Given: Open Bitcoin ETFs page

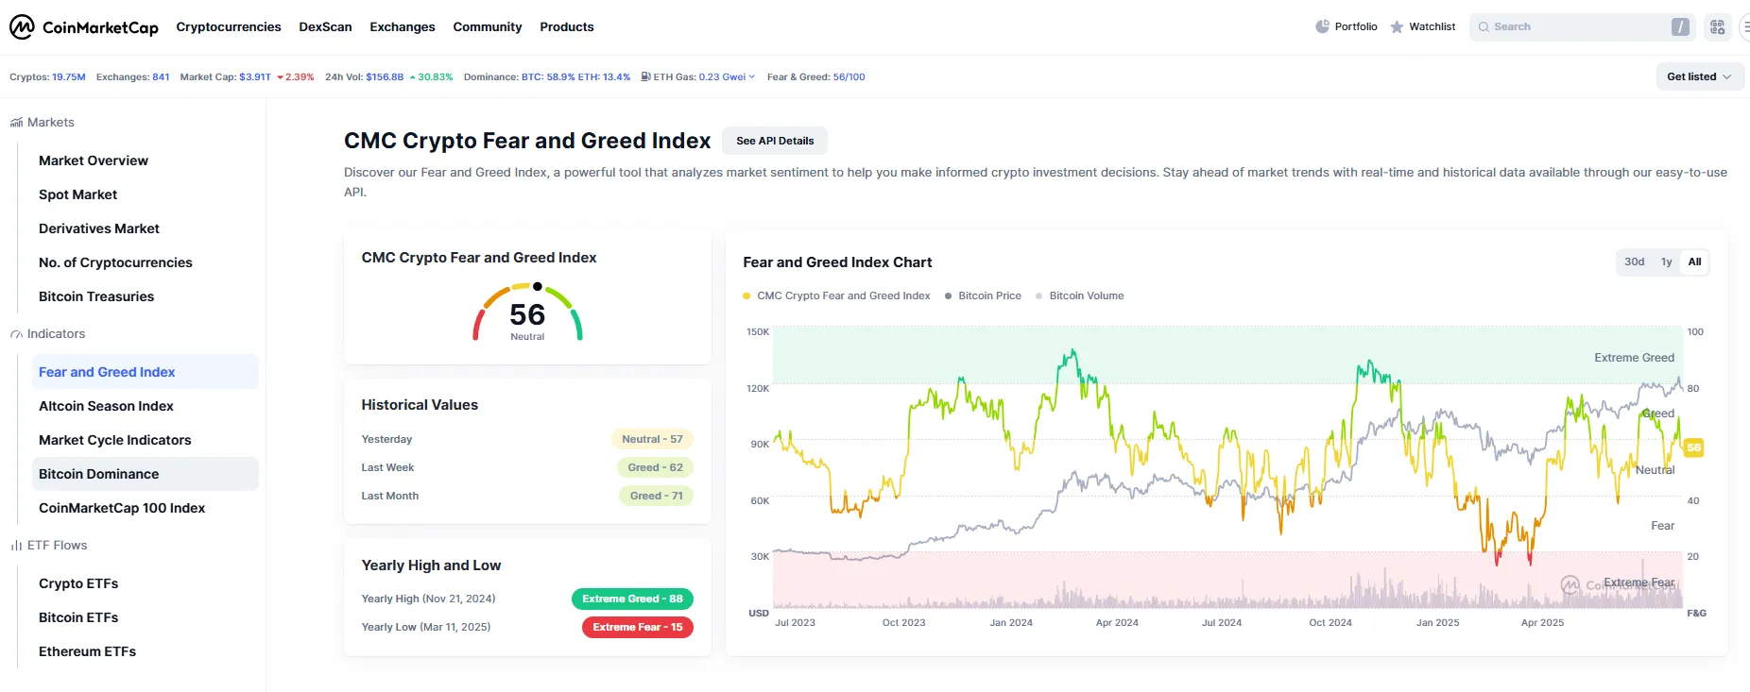Looking at the screenshot, I should pos(78,617).
